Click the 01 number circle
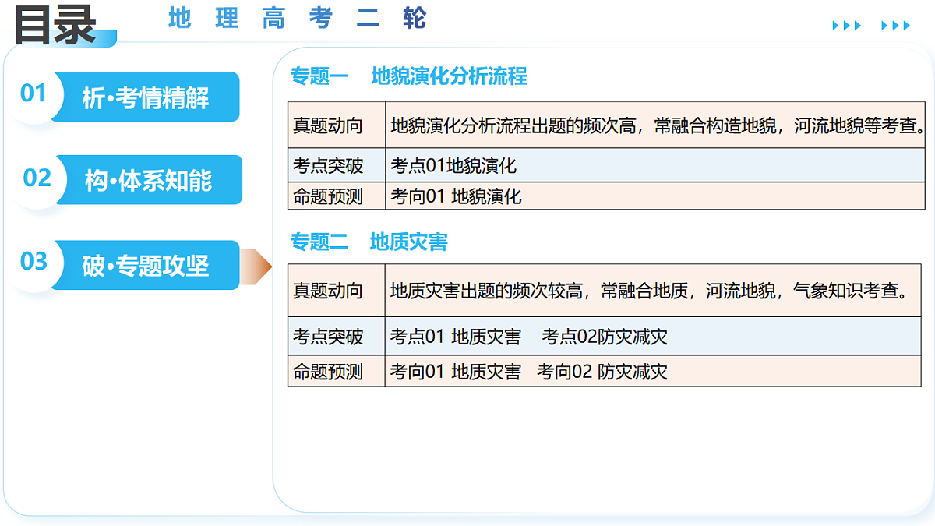The image size is (935, 526). tap(34, 94)
